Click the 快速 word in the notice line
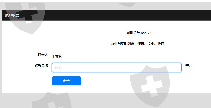The height and width of the screenshot is (108, 211). pos(161,44)
